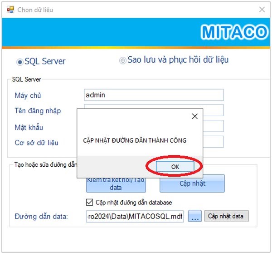The width and height of the screenshot is (272, 253).
Task: Click the MITACO logo in banner
Action: click(234, 32)
